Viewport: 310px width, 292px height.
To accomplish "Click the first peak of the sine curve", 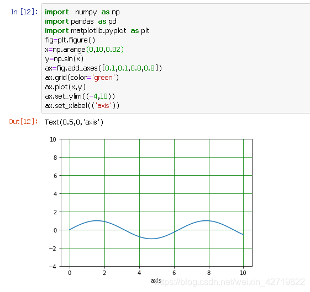I will pyautogui.click(x=97, y=220).
